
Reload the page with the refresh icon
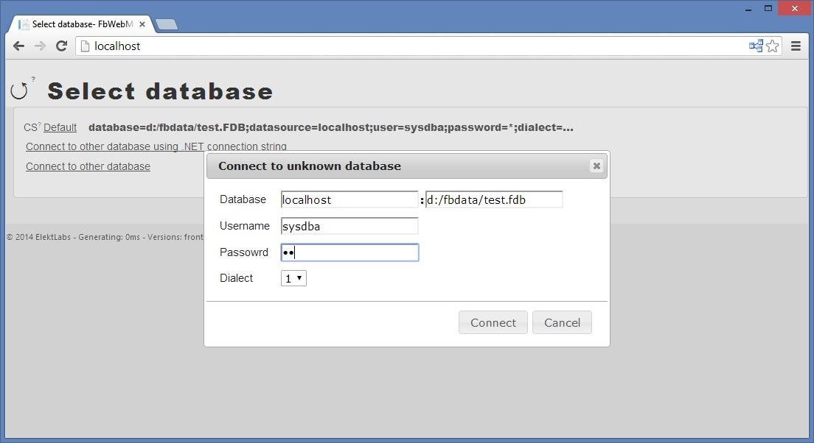[62, 46]
